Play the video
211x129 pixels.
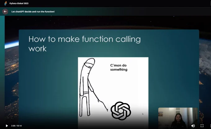point(7,126)
